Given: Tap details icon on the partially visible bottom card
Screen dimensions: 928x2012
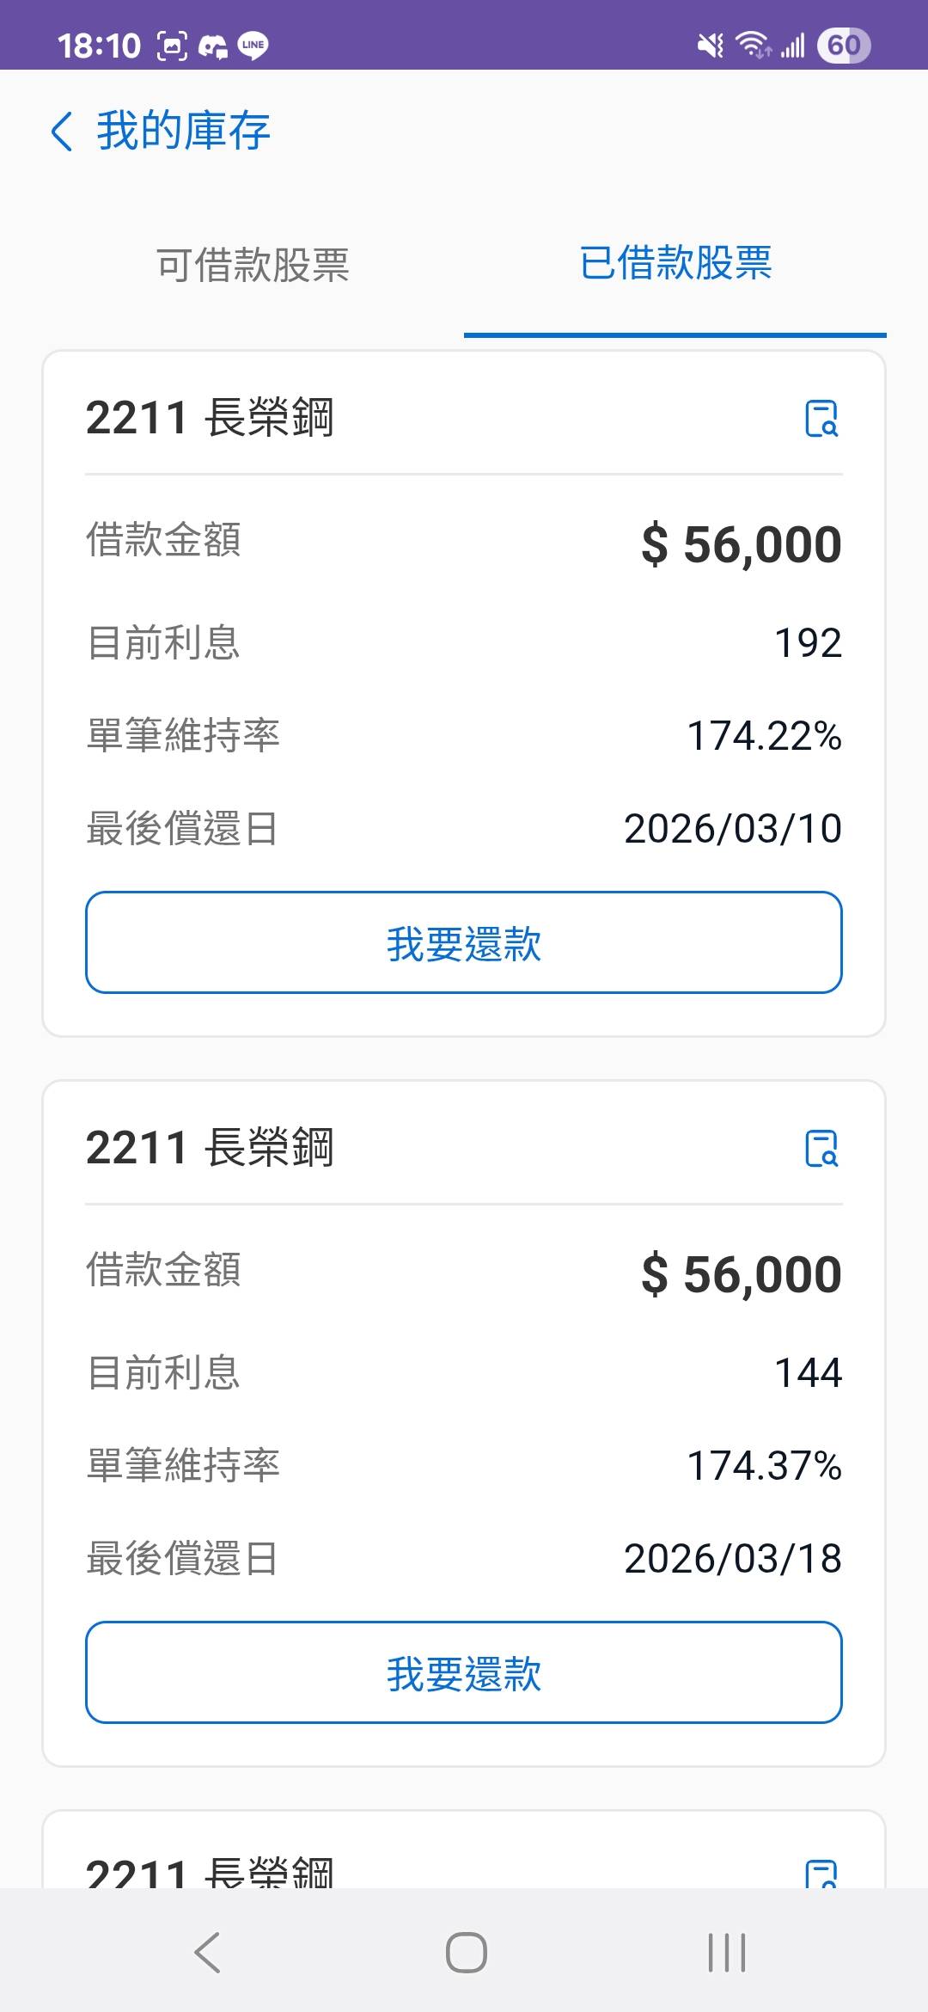Looking at the screenshot, I should tap(821, 1873).
